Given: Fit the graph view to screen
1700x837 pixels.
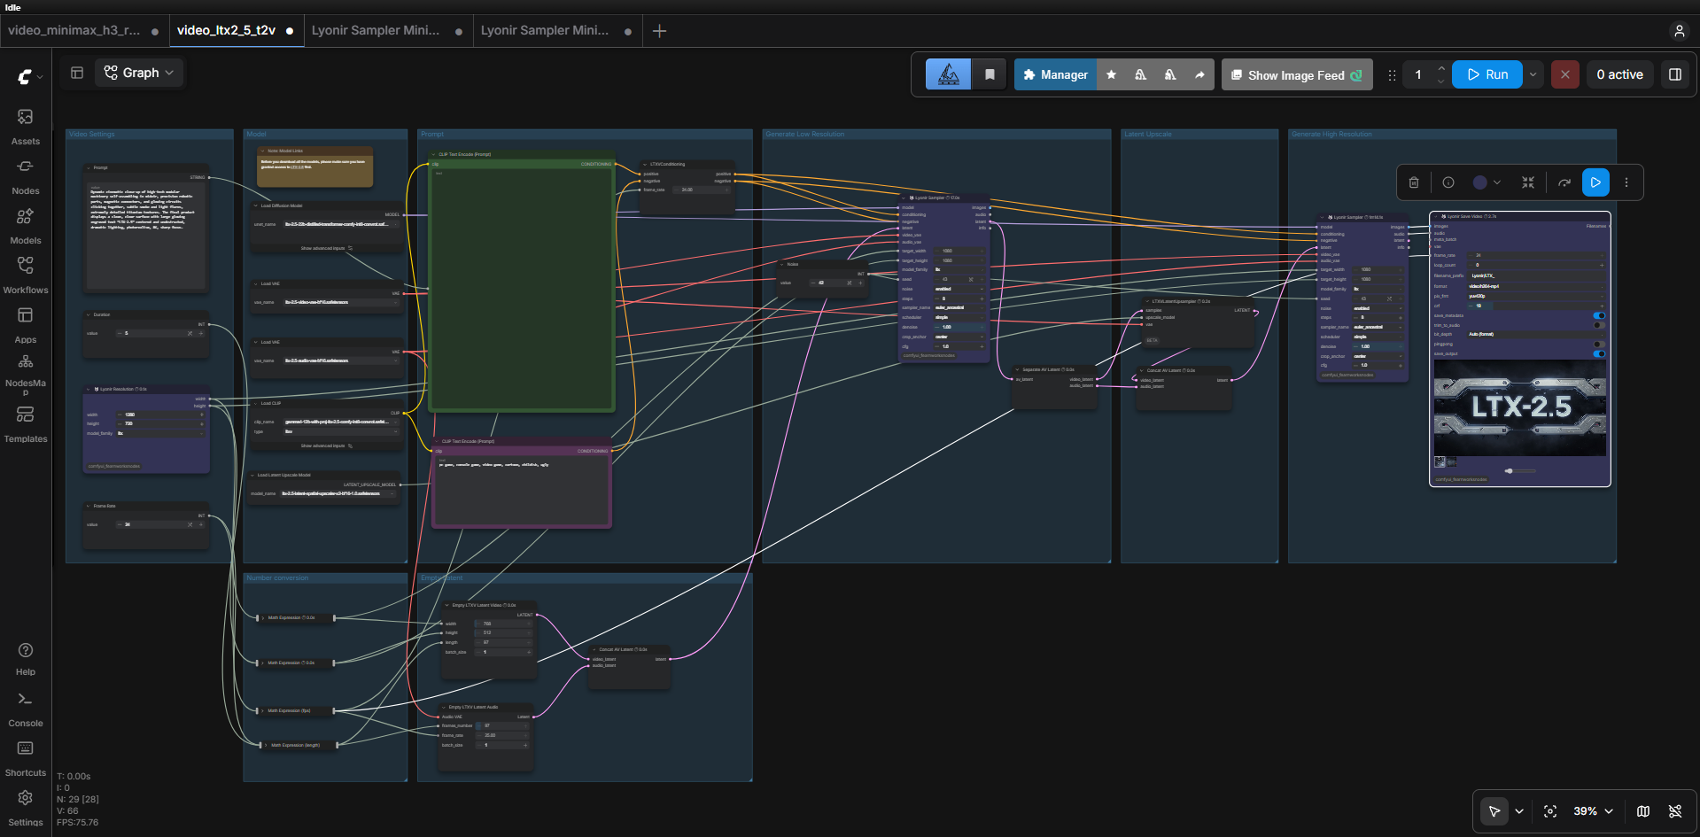Looking at the screenshot, I should [1550, 811].
